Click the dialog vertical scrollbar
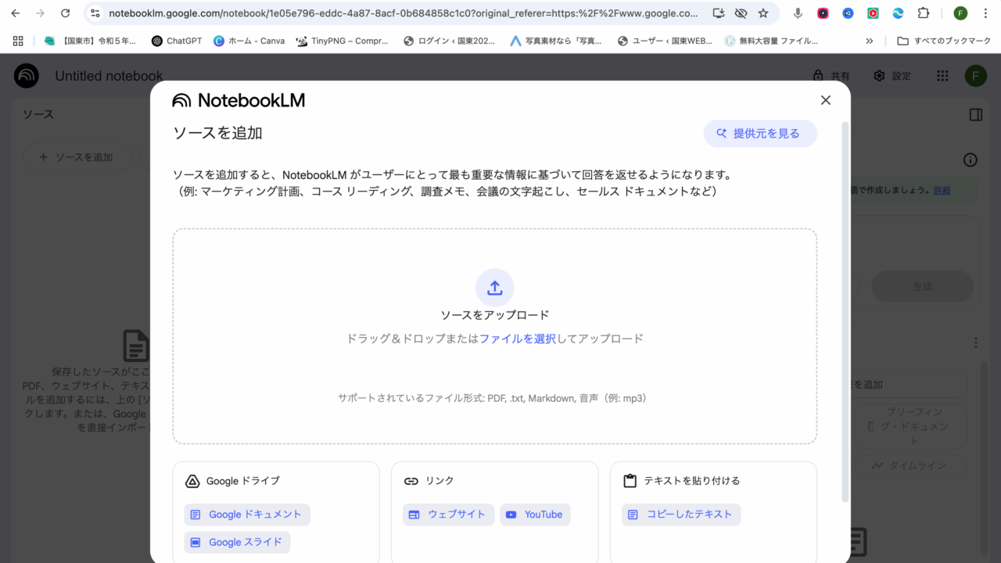 [845, 310]
